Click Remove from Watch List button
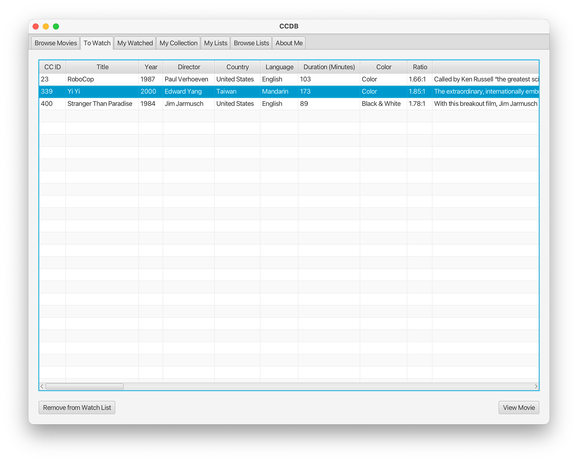The width and height of the screenshot is (578, 462). point(77,408)
